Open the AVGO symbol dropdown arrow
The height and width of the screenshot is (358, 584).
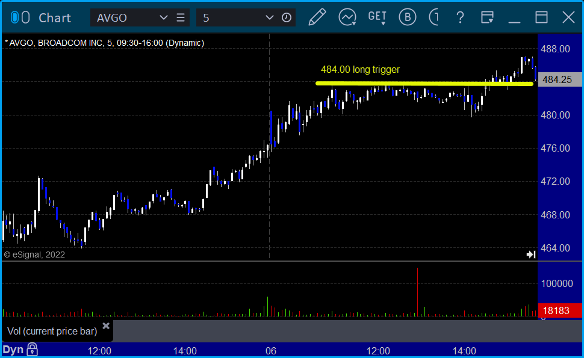click(163, 17)
